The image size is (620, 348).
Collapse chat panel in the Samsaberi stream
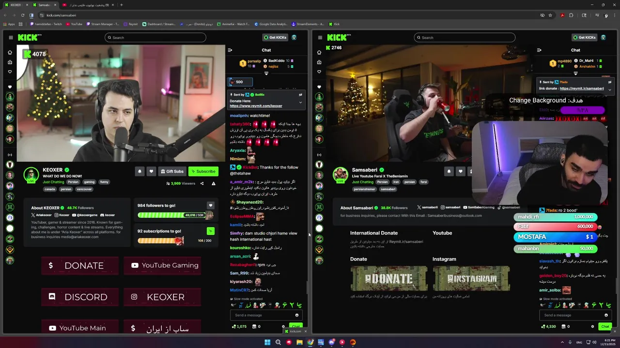[x=539, y=50]
